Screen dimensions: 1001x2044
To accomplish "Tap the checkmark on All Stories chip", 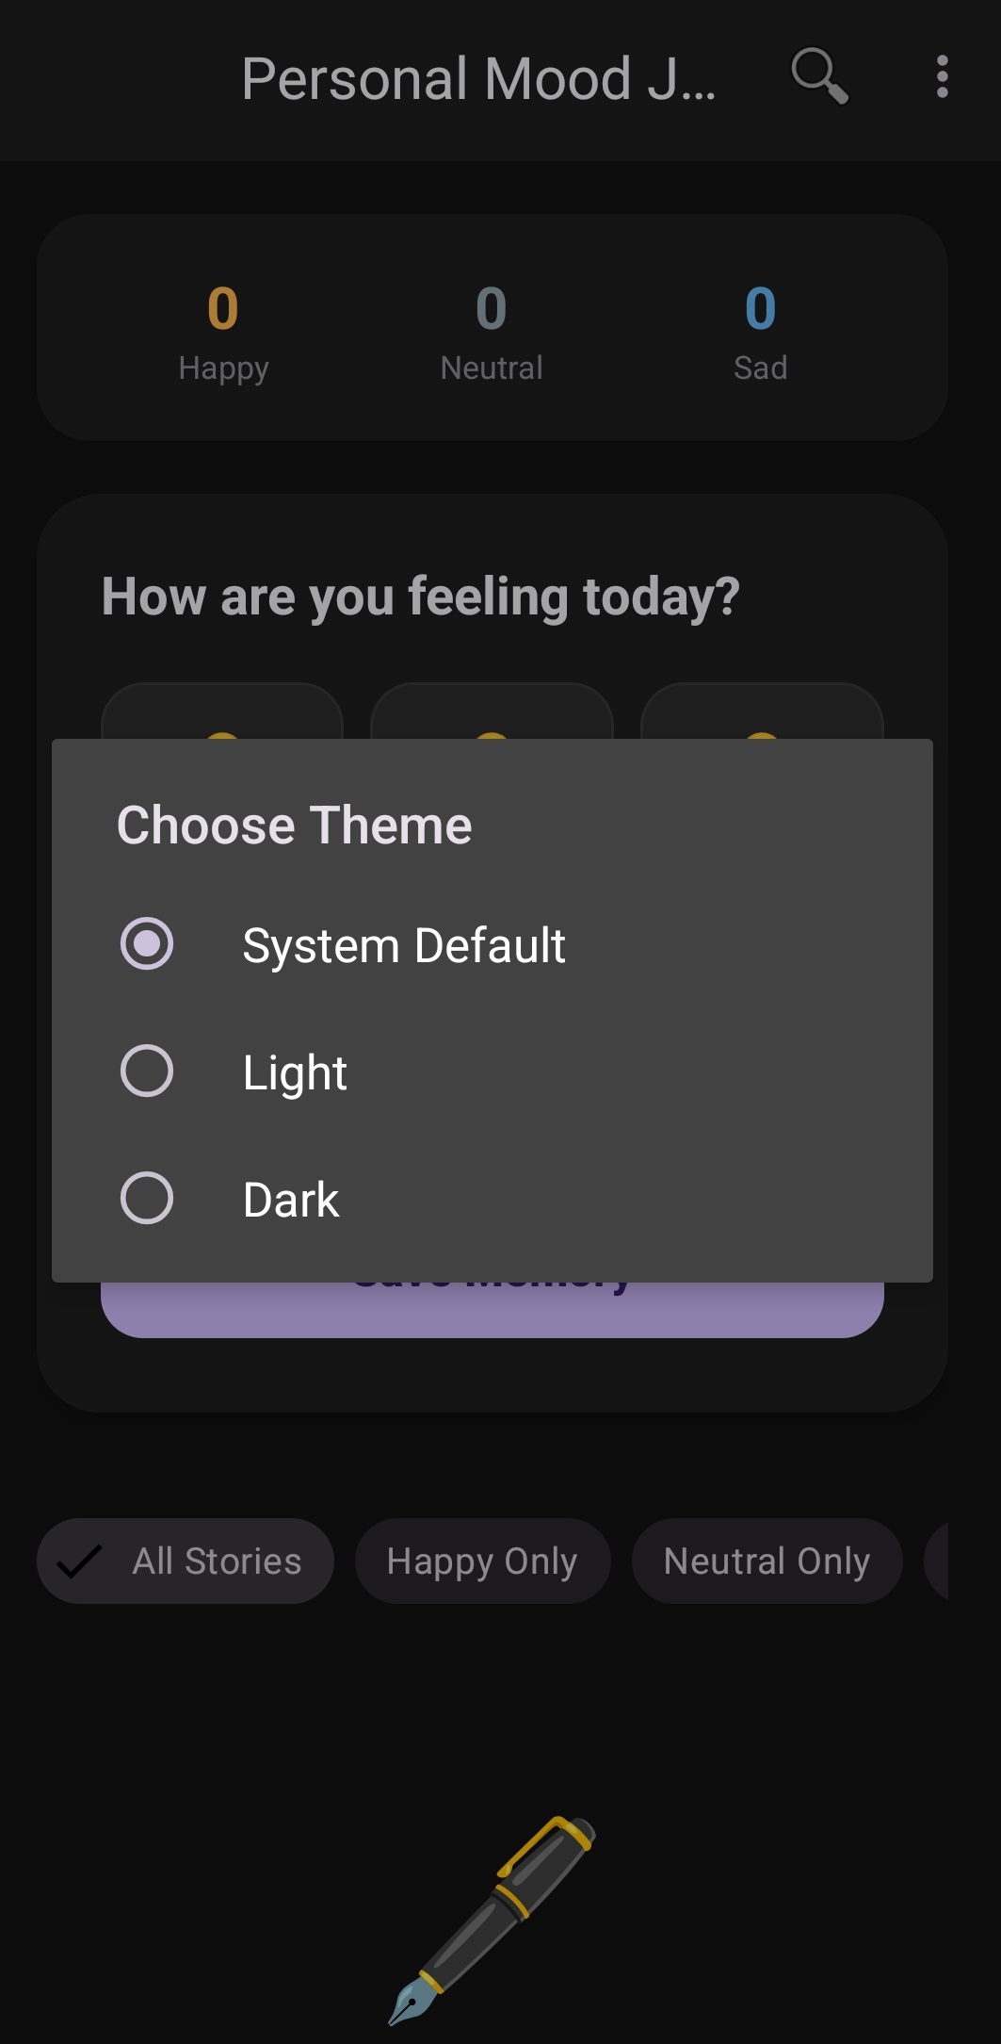I will (80, 1562).
